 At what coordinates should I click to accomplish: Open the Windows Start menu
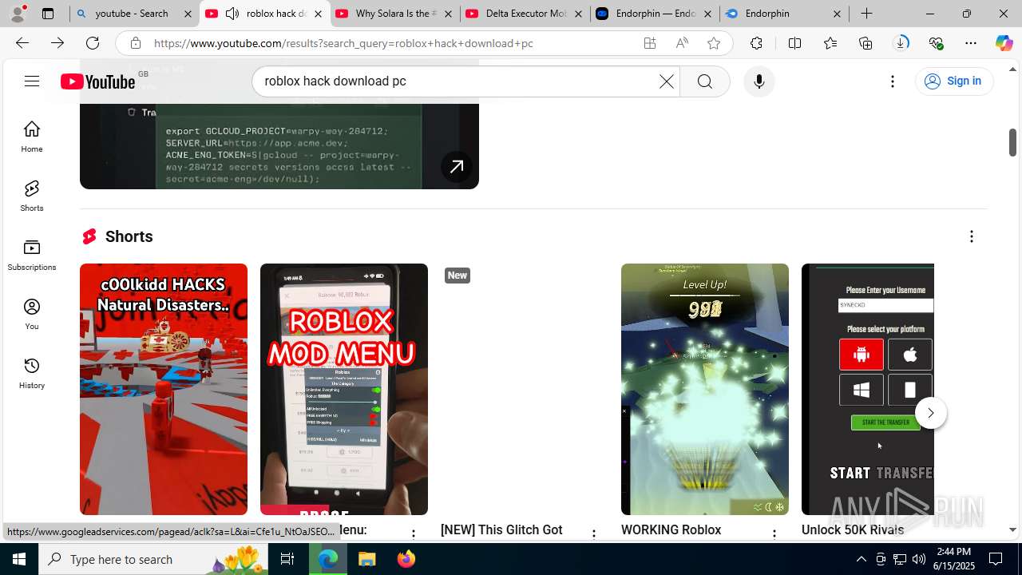[19, 559]
